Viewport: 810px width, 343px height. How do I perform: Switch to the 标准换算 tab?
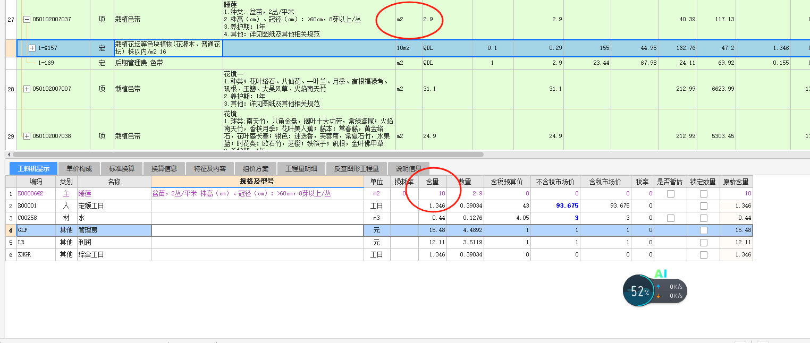point(122,169)
